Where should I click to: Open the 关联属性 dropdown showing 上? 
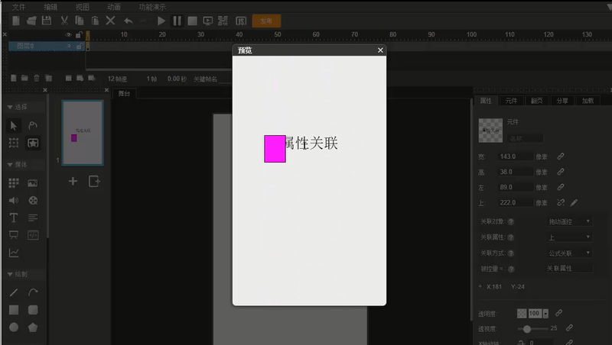[569, 237]
